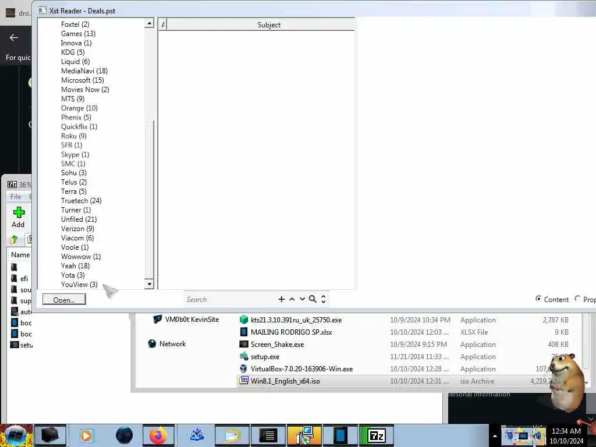Select the Telus (2) folder
The image size is (596, 447).
point(74,182)
